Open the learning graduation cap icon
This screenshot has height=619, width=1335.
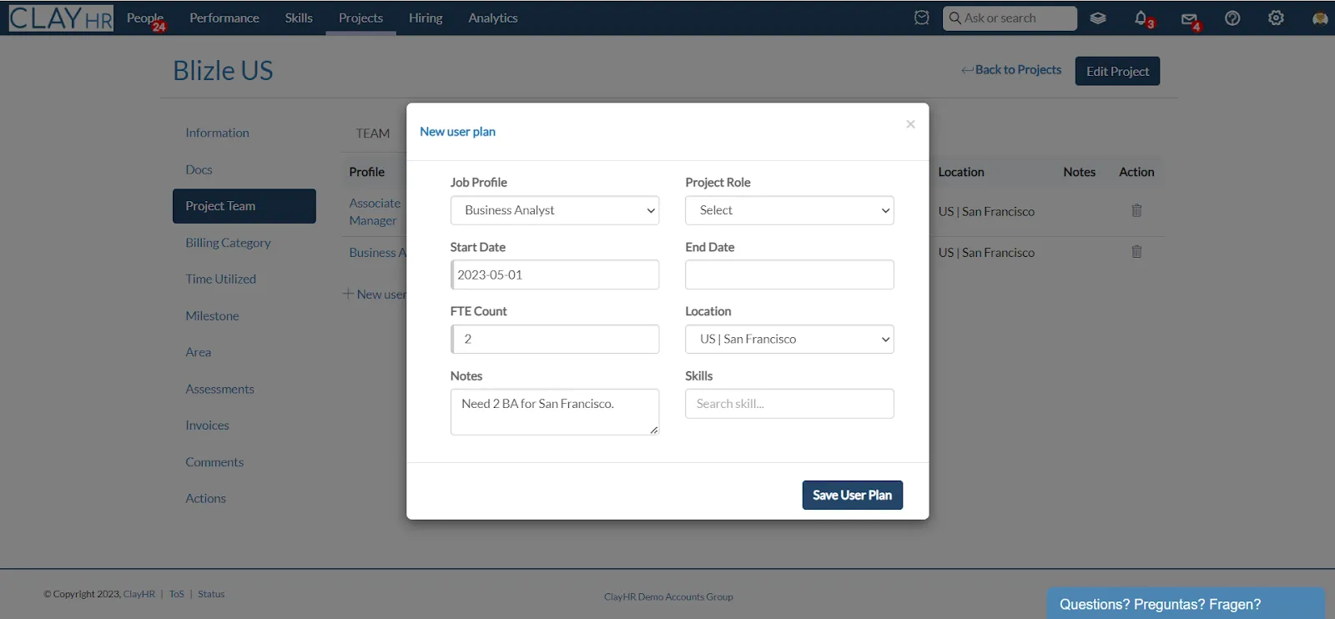(x=1098, y=18)
